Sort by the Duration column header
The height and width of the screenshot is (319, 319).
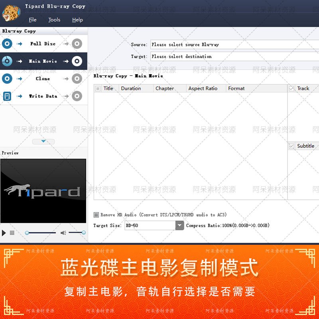(x=136, y=89)
